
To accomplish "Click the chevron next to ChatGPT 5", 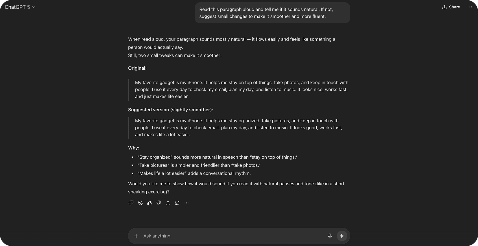I will 34,7.
